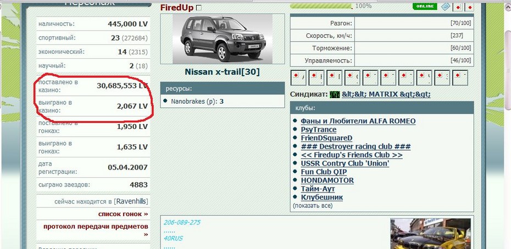
Task: Click the '2,067 LV' casino winnings value
Action: 132,106
